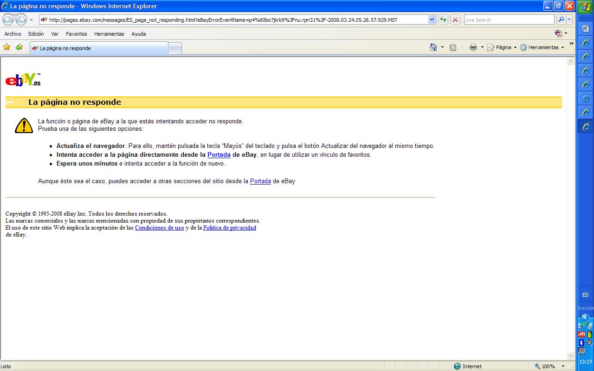Open the Condiciones de uso link
The image size is (594, 371).
click(159, 228)
